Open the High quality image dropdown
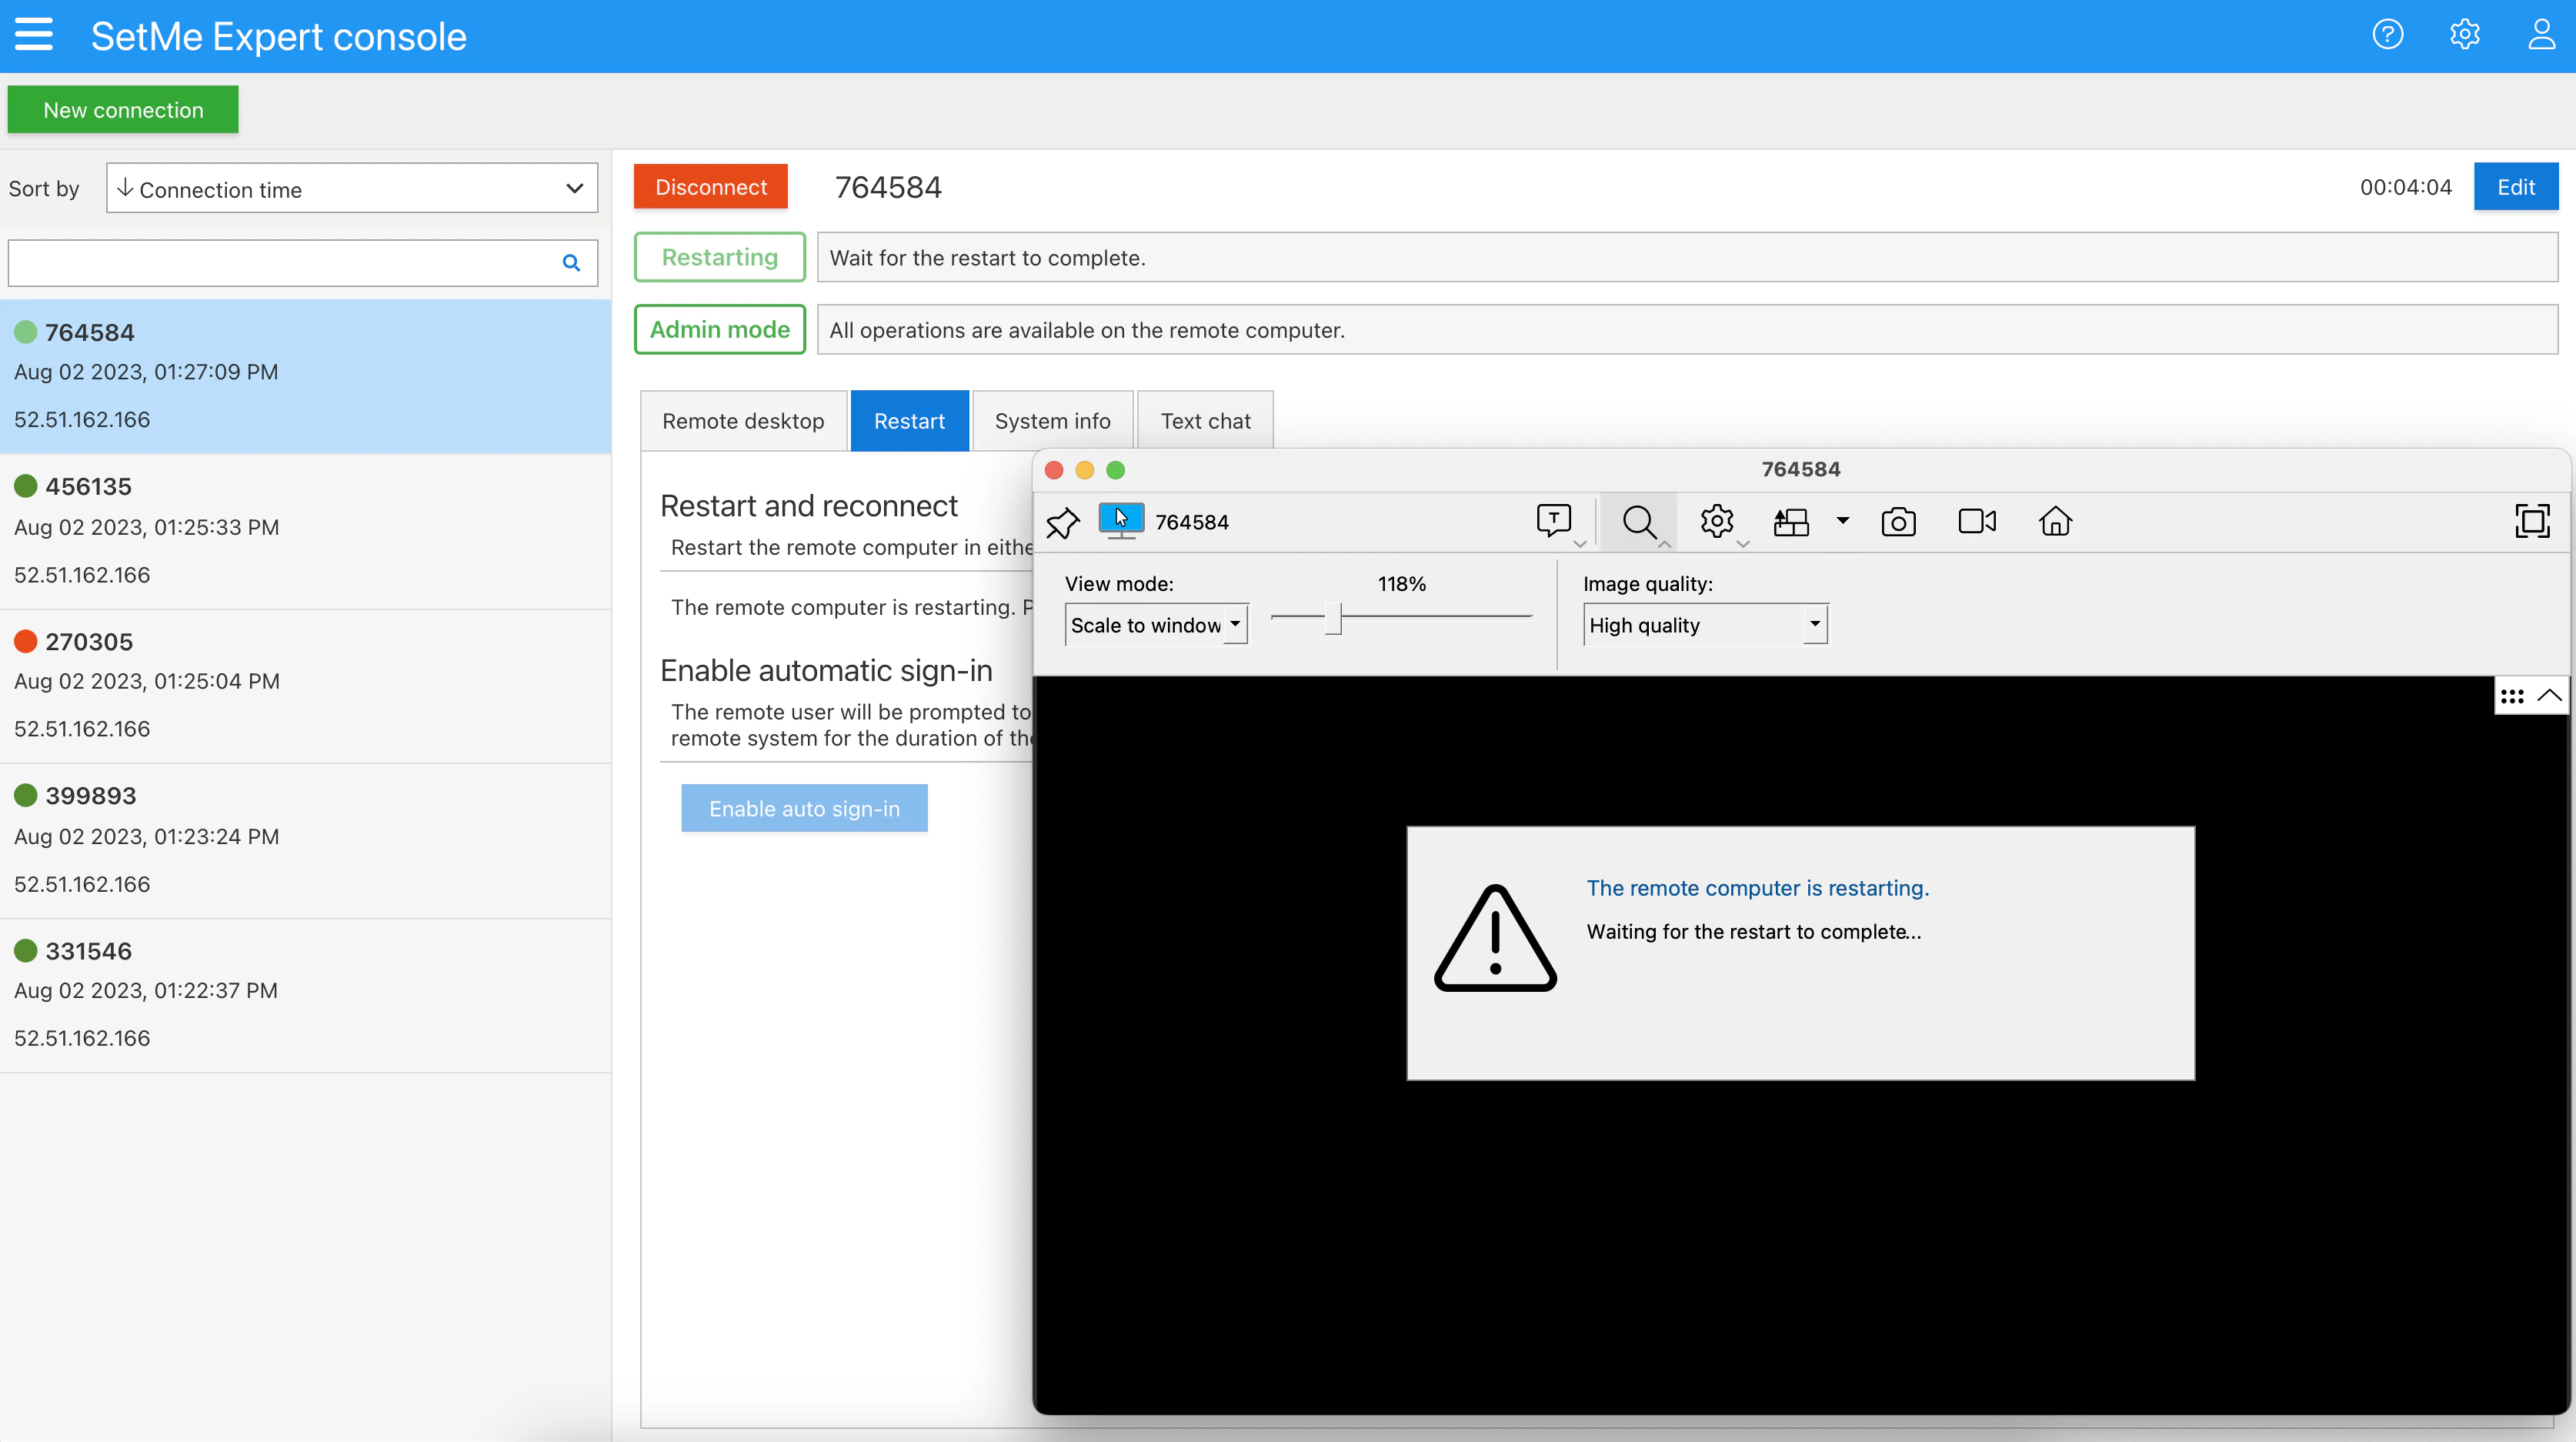Viewport: 2576px width, 1442px height. tap(1704, 624)
